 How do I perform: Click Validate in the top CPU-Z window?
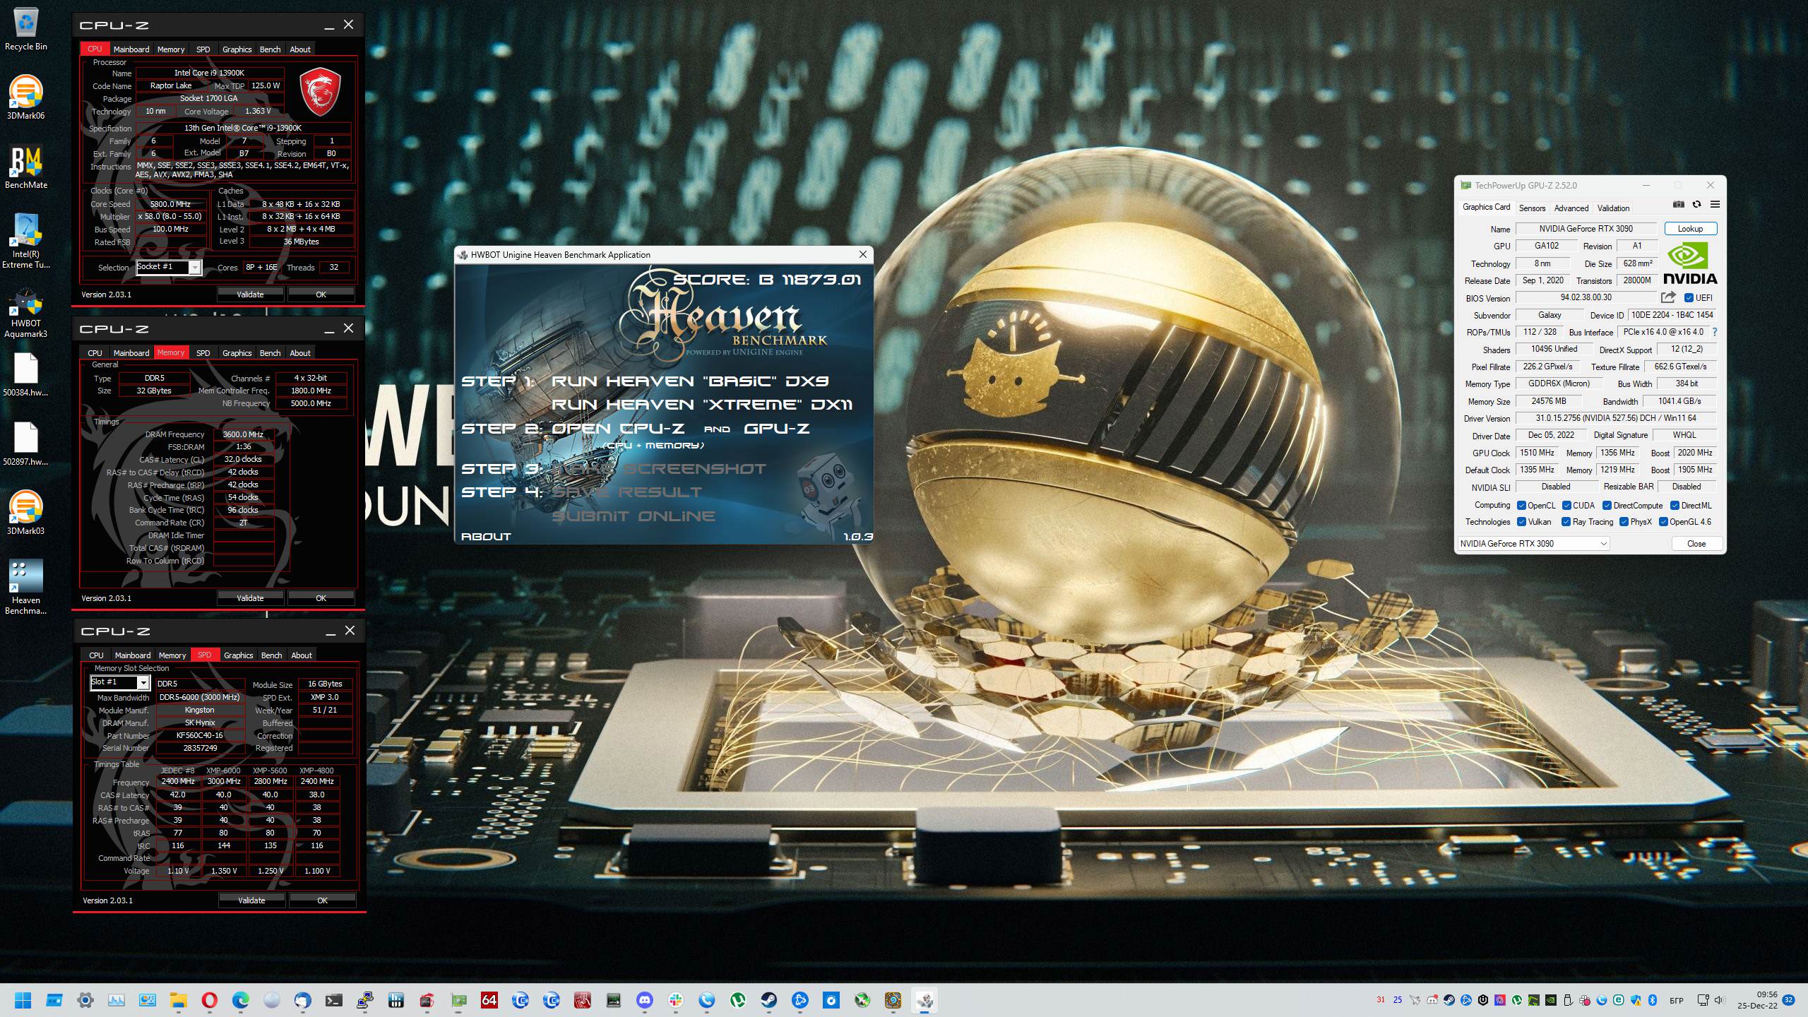click(x=250, y=295)
